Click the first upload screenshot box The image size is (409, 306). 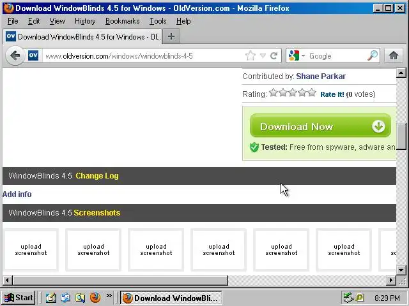point(31,250)
